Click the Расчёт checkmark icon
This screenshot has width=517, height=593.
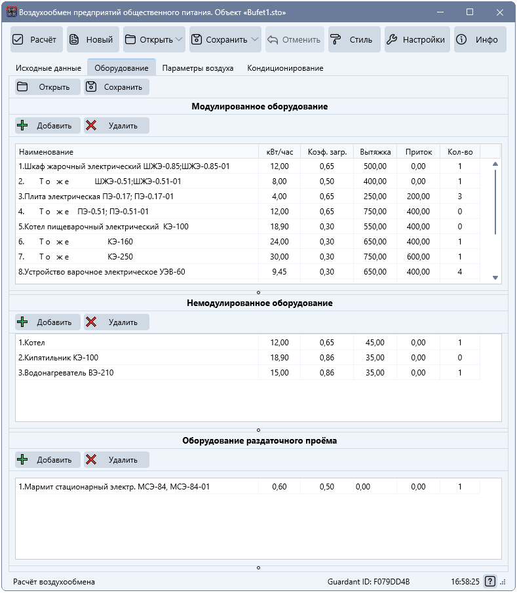pos(18,39)
